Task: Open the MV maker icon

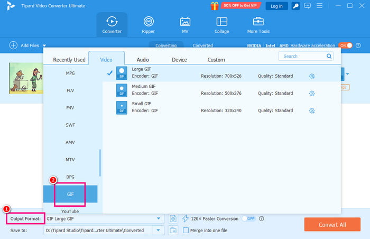Action: [x=185, y=24]
